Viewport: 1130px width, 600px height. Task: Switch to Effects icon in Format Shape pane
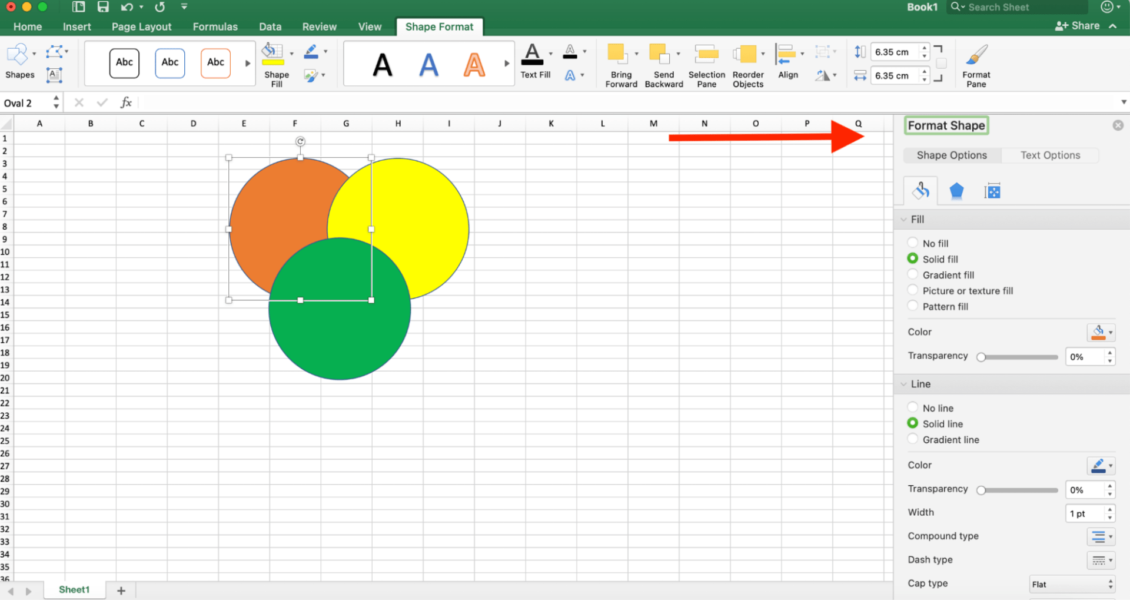(956, 190)
